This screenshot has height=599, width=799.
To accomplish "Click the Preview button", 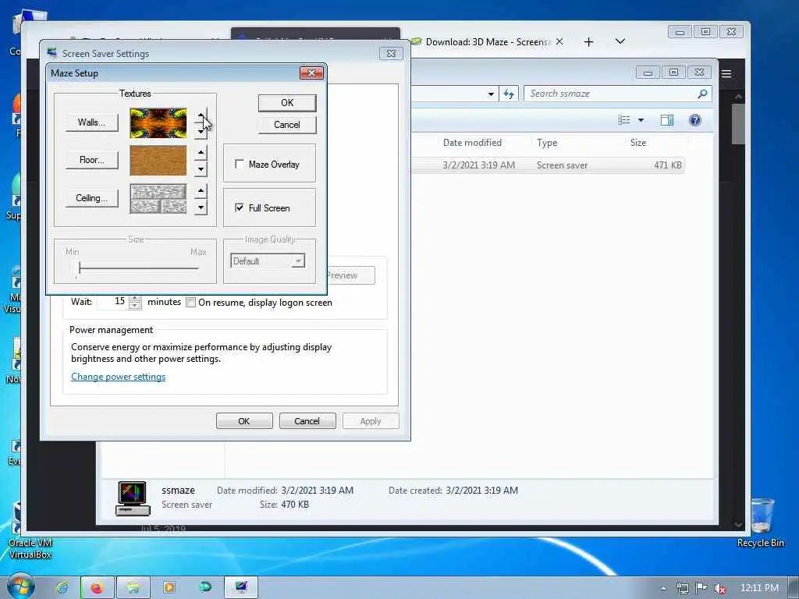I will [350, 275].
